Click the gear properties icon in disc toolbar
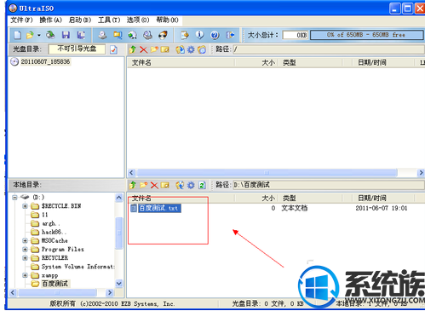The image size is (425, 311). click(x=191, y=49)
